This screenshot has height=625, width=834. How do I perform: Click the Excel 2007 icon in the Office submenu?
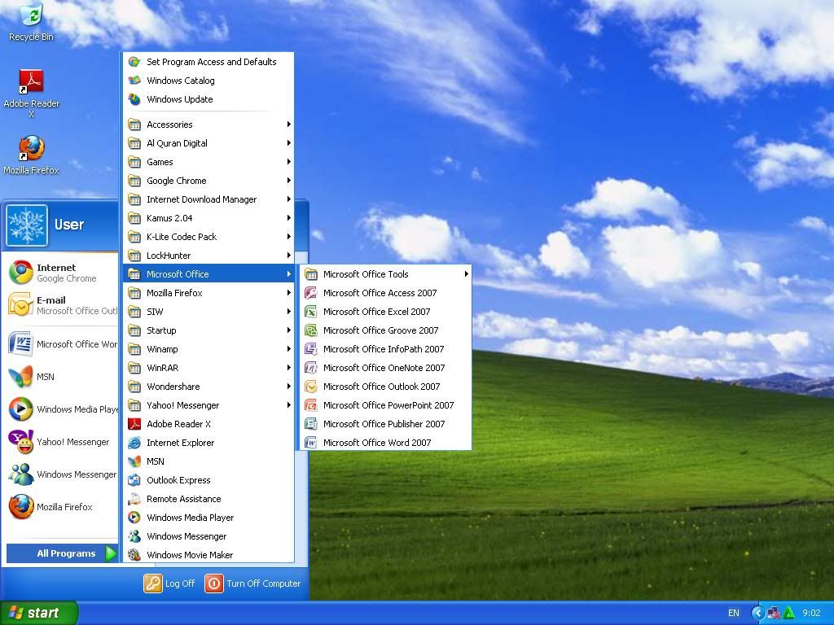tap(310, 312)
